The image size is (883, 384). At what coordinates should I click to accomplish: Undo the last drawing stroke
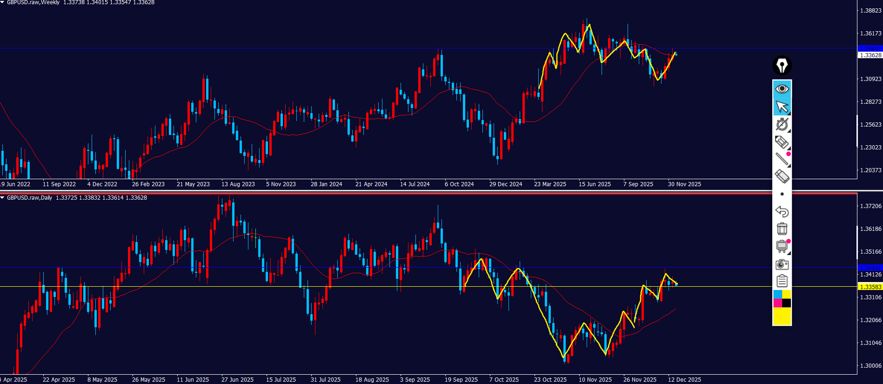(782, 211)
